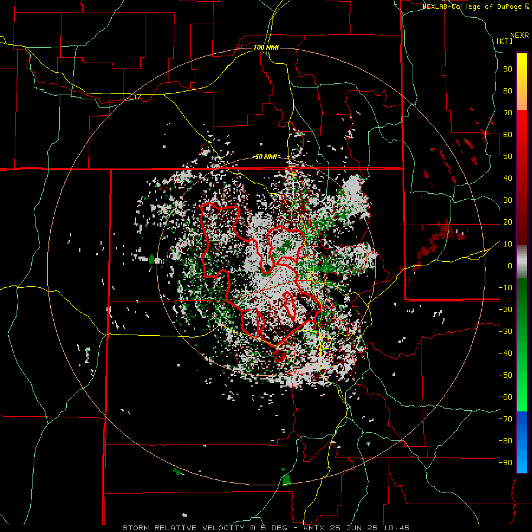532x532 pixels.
Task: Click the "0.5 DEG" elevation text in footer
Action: point(269,528)
